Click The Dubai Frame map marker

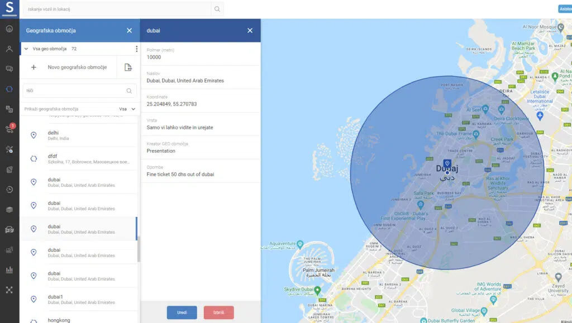[x=476, y=134]
